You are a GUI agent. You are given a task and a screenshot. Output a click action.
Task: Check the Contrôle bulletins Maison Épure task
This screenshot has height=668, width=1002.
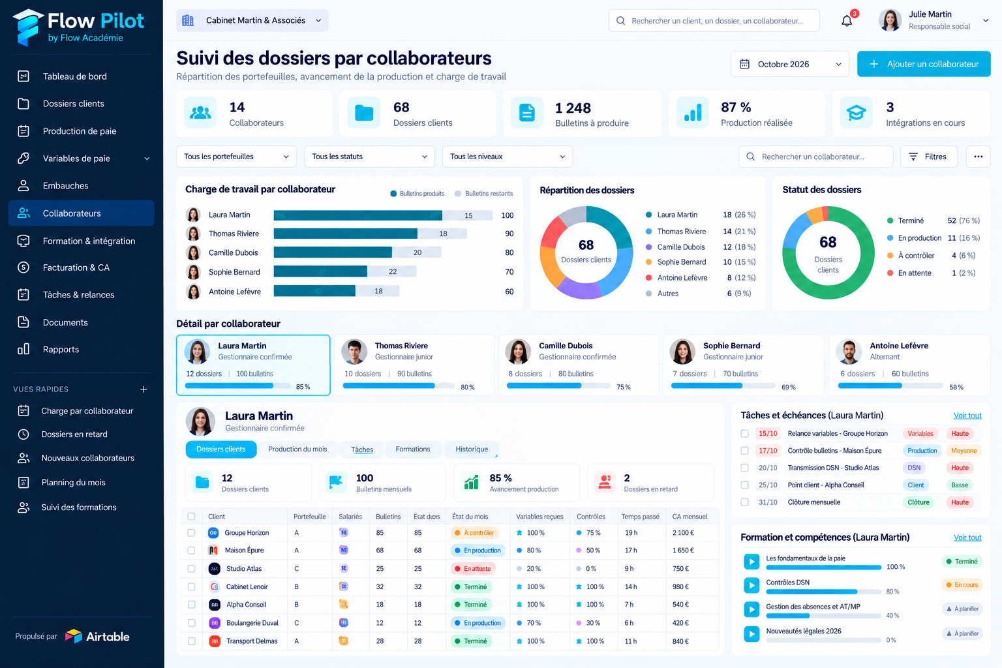click(744, 451)
